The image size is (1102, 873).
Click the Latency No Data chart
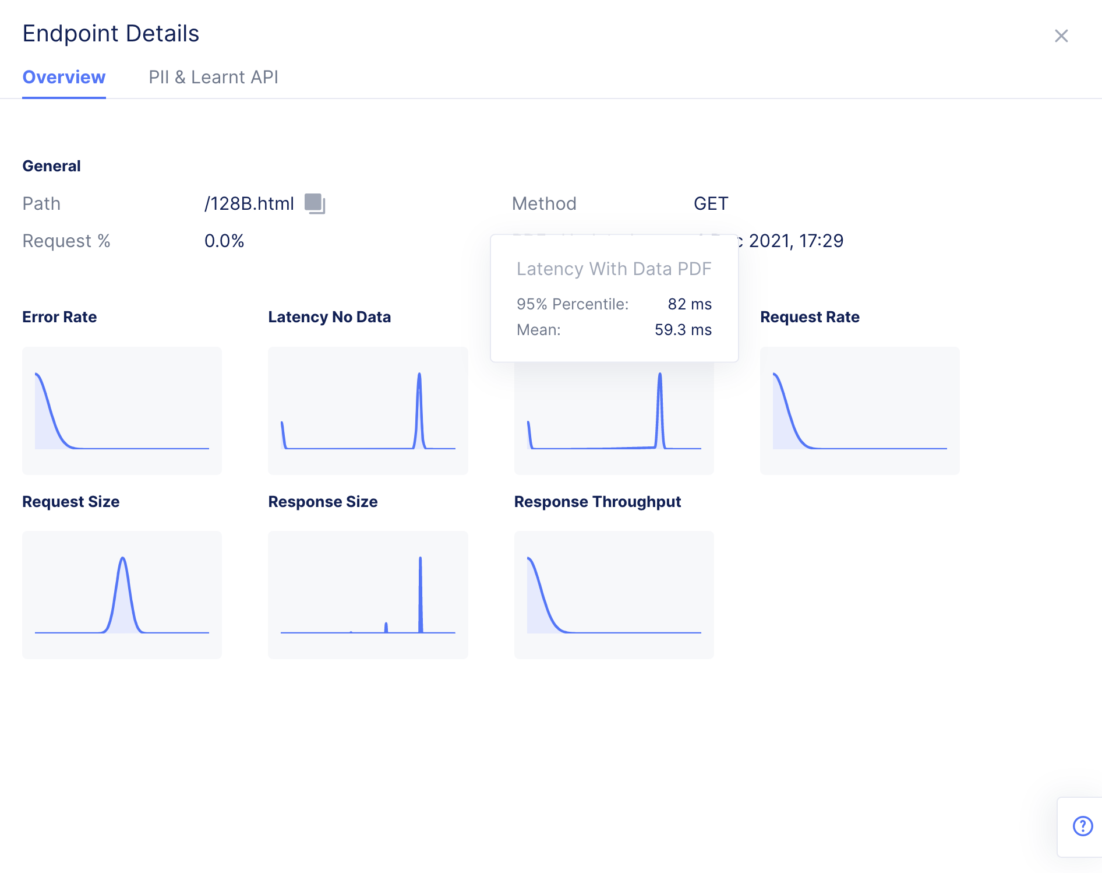click(x=368, y=410)
